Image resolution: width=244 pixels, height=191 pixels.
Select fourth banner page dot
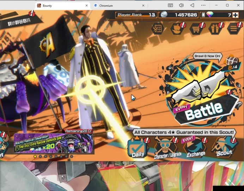click(51, 156)
